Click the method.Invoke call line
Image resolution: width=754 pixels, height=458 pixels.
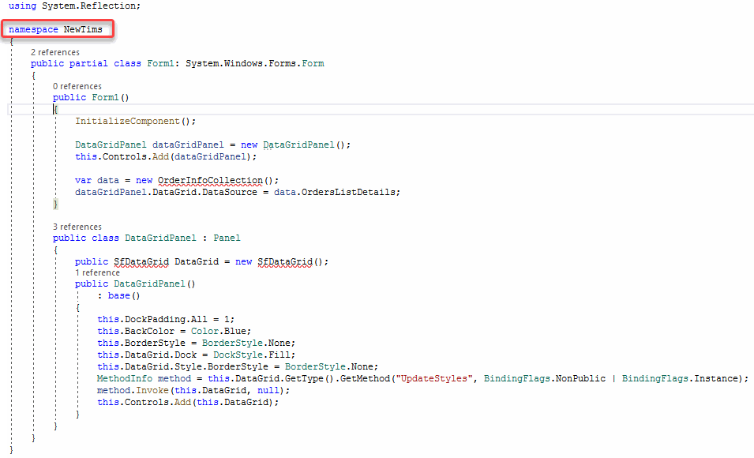(193, 391)
